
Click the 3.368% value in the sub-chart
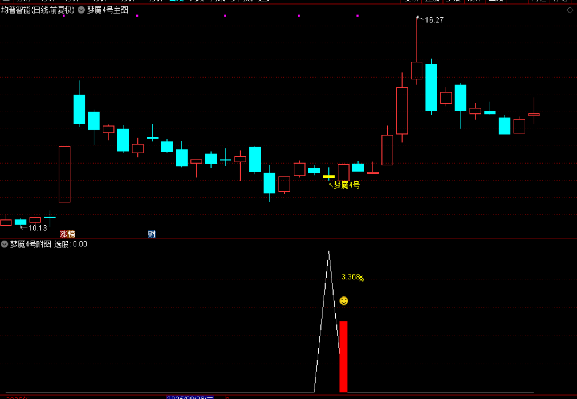click(352, 277)
